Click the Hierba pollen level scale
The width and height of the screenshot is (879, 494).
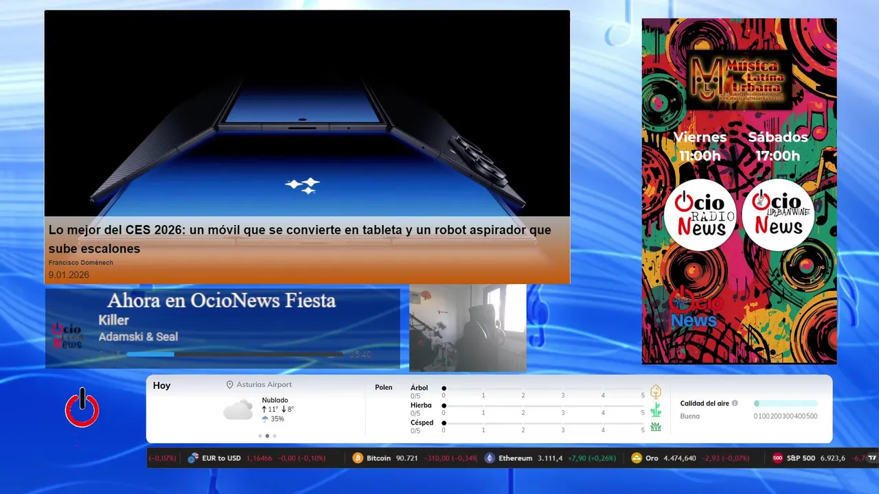(x=543, y=410)
